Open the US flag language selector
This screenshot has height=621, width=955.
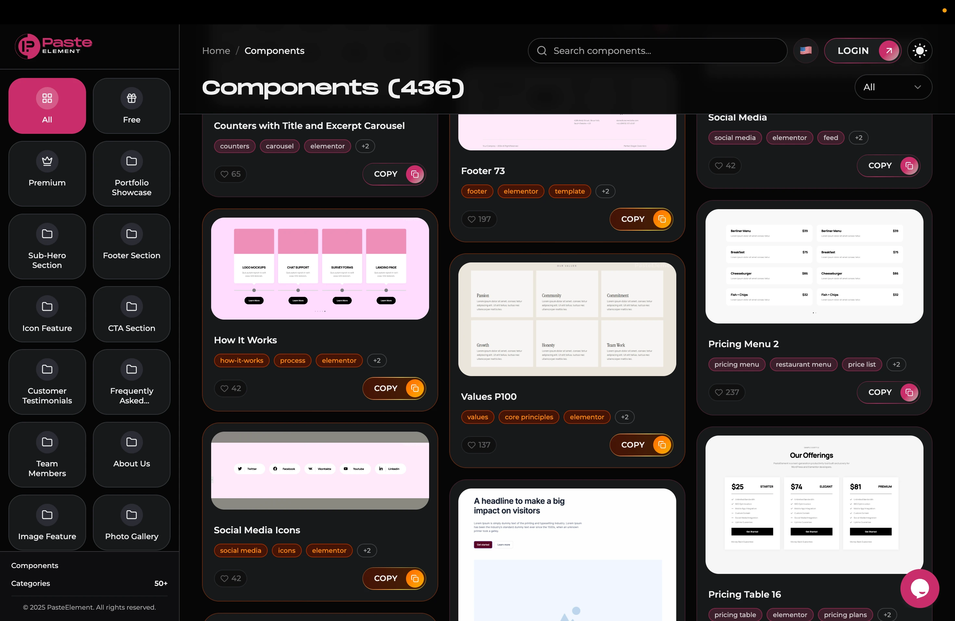(805, 51)
